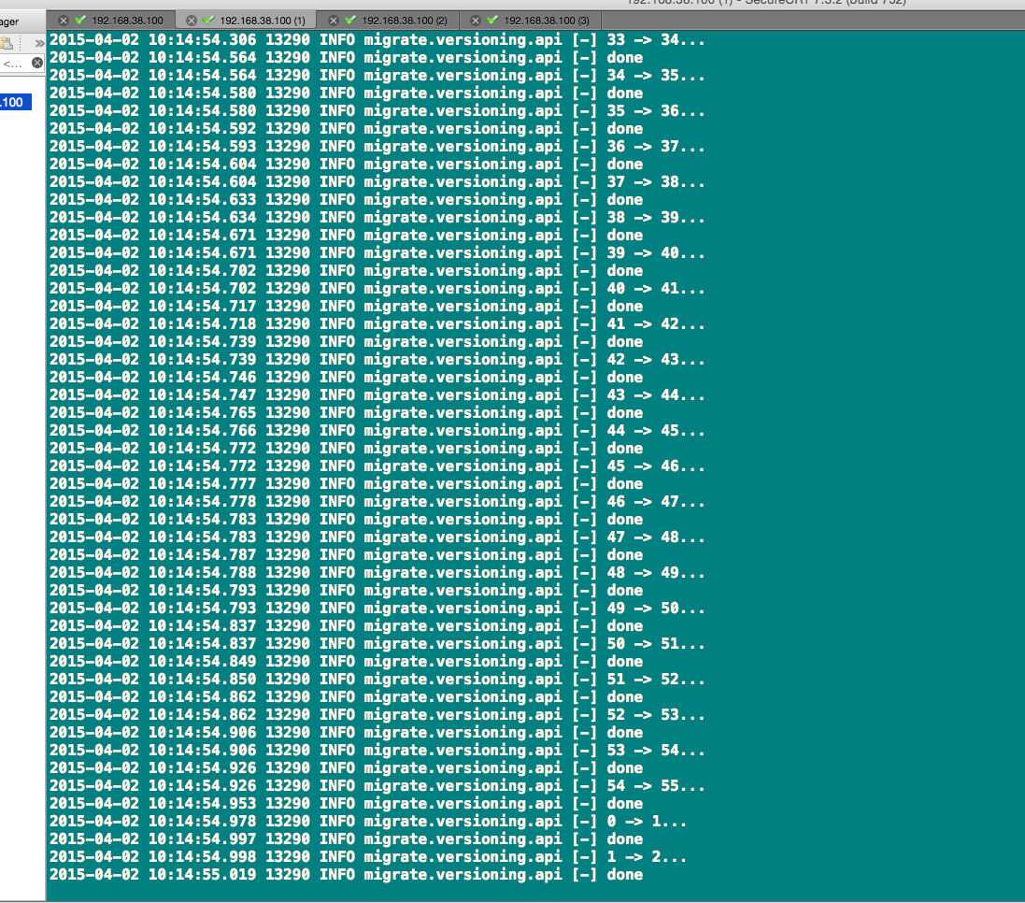
Task: Select the highlighted .100 session entry
Action: [16, 102]
